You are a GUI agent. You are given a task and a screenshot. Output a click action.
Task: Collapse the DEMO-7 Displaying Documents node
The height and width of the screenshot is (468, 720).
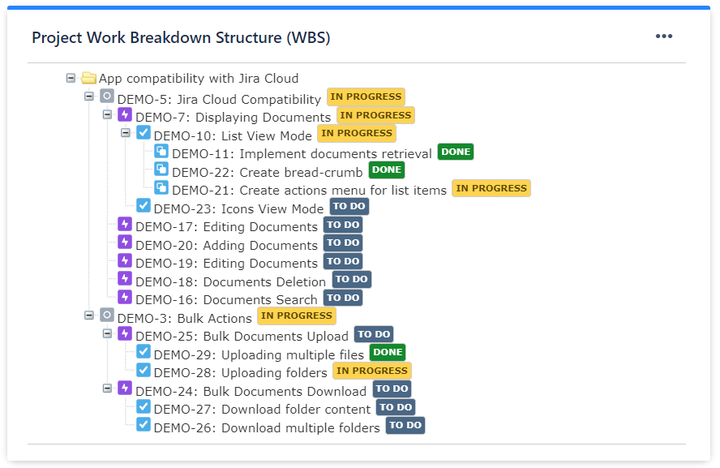coord(108,115)
